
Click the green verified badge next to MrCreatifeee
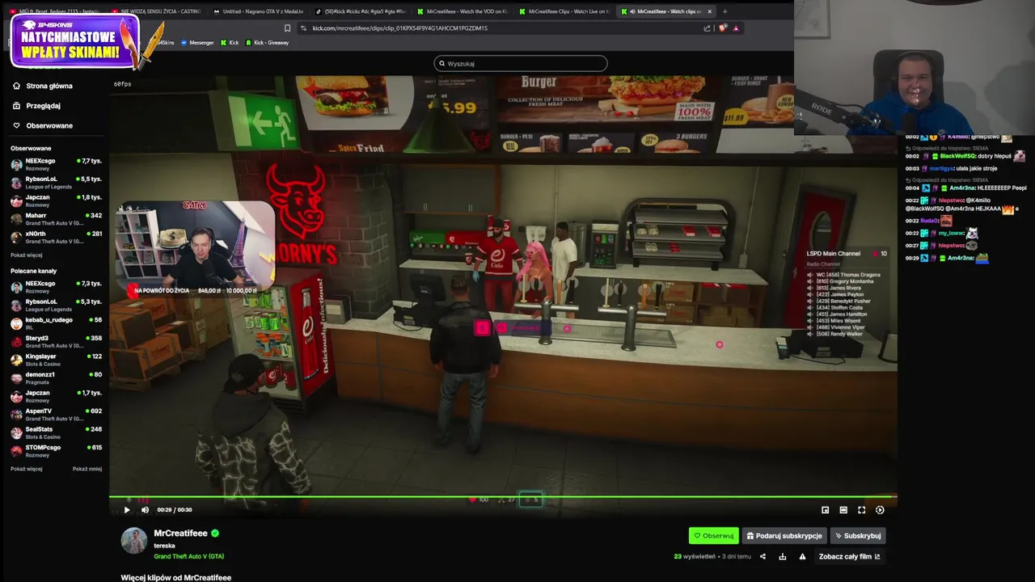pyautogui.click(x=215, y=533)
